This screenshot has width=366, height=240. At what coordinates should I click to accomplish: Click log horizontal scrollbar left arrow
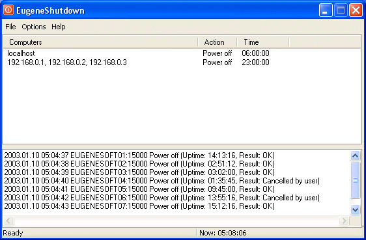tap(8, 220)
